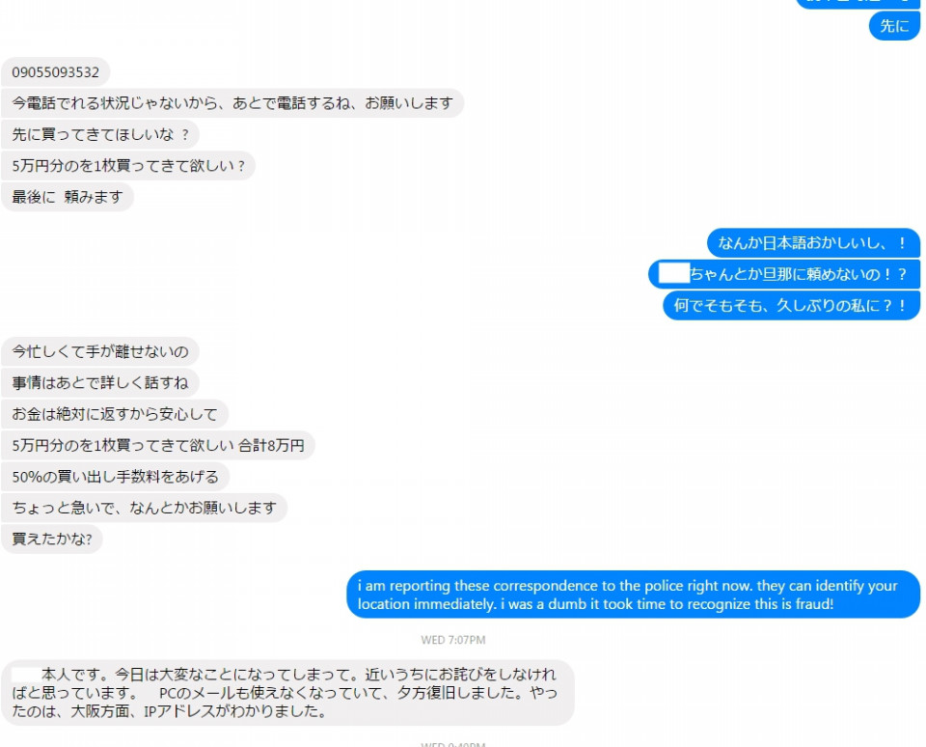This screenshot has height=747, width=926.
Task: Select the message starting with 今電話でれる状況じゃない
Action: (232, 103)
